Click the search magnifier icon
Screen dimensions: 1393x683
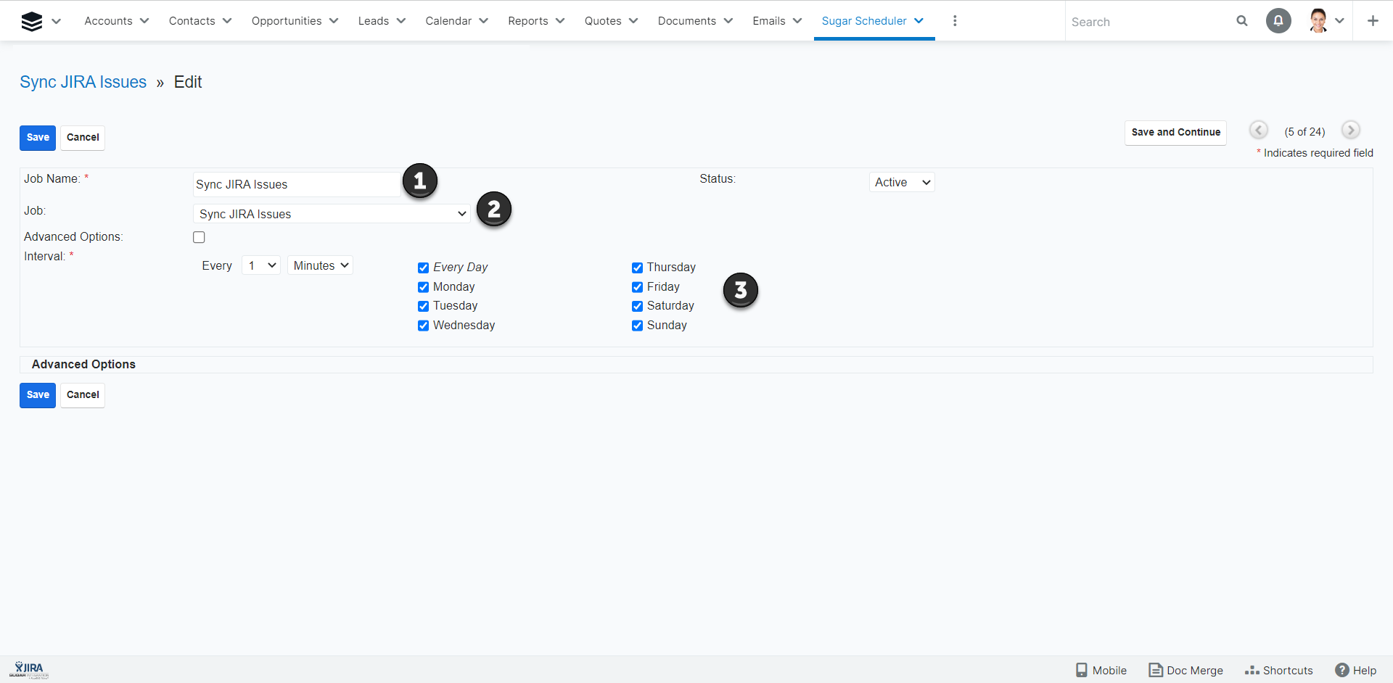pyautogui.click(x=1241, y=21)
